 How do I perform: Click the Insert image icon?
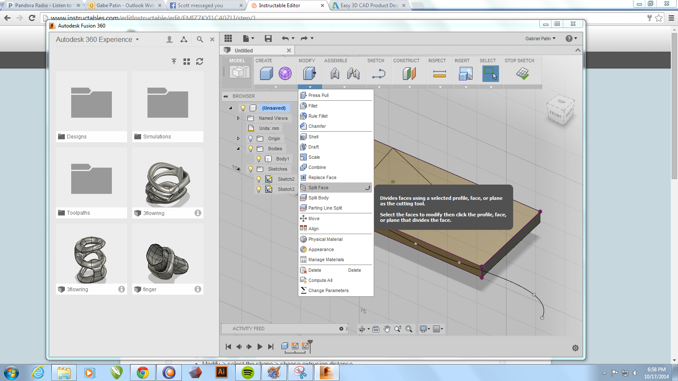tap(466, 74)
